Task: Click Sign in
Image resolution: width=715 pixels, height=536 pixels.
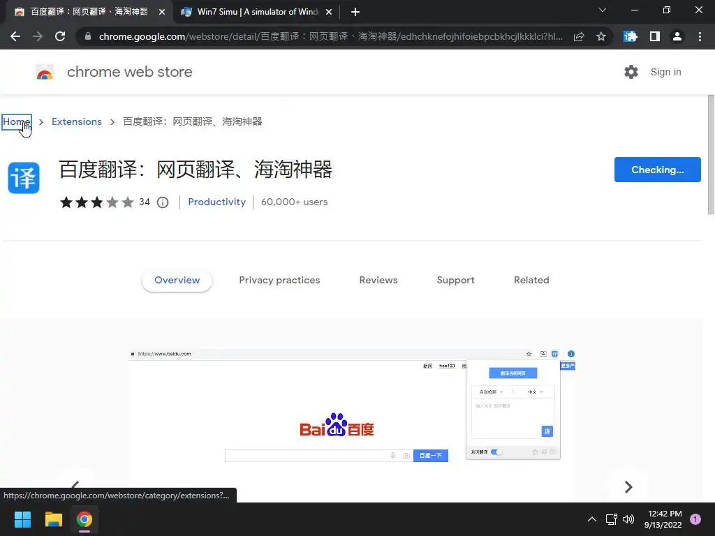Action: pyautogui.click(x=665, y=72)
